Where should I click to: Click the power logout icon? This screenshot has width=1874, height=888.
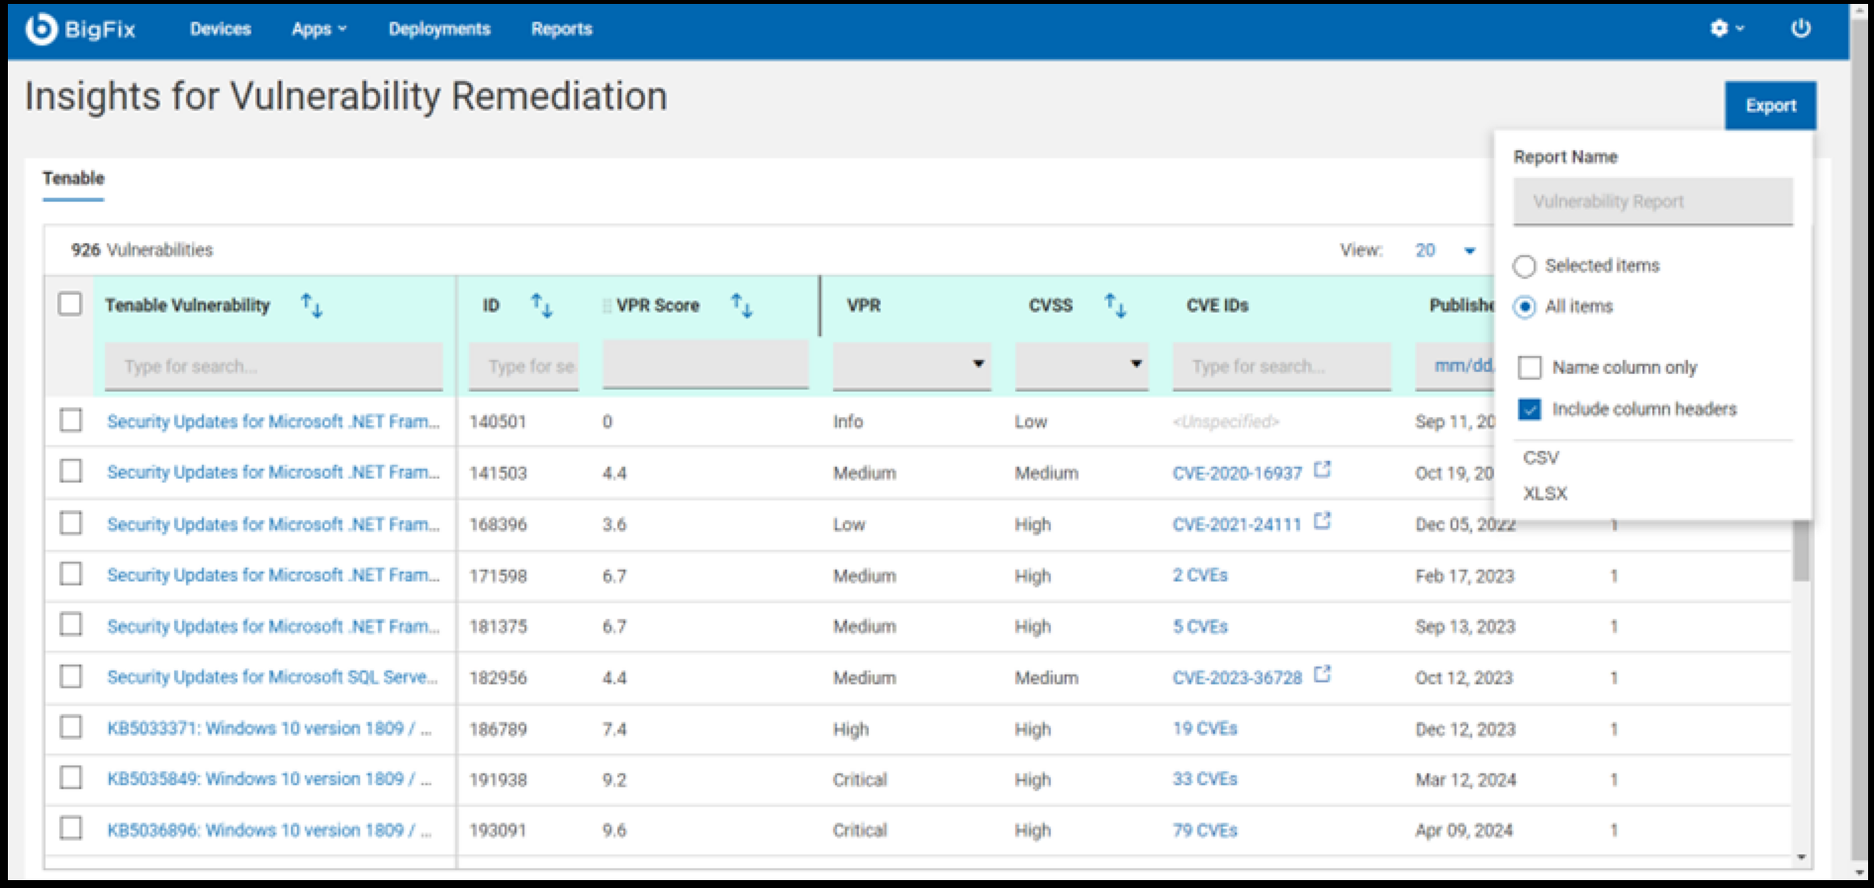pyautogui.click(x=1801, y=29)
